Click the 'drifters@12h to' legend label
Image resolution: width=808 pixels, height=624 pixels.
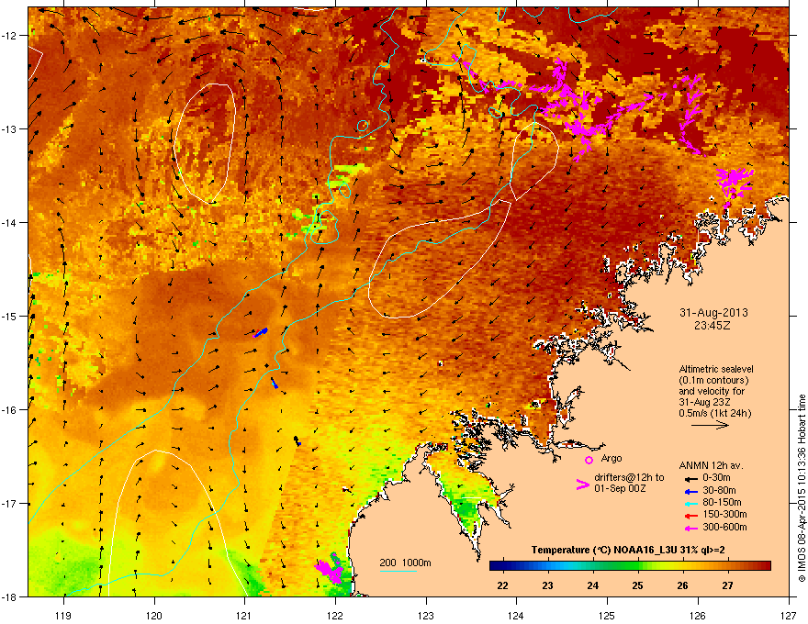point(629,477)
